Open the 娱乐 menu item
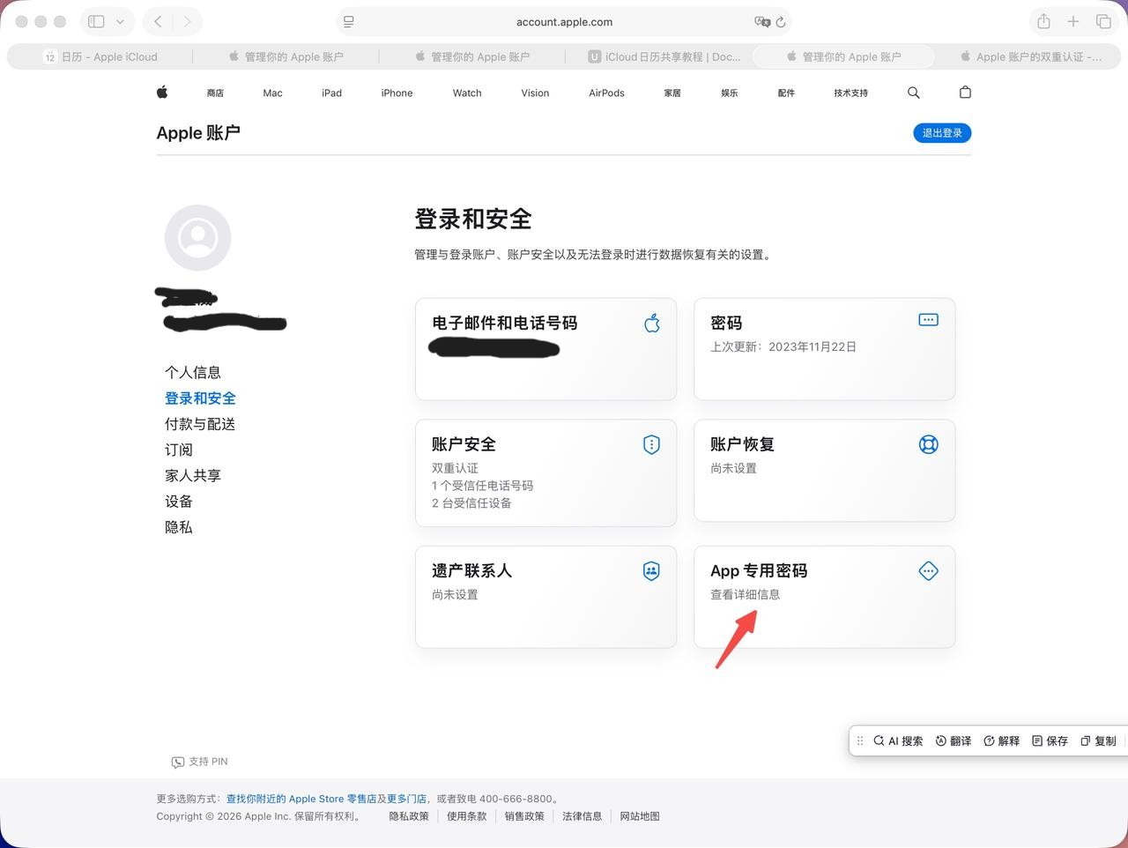The image size is (1128, 848). pyautogui.click(x=730, y=93)
